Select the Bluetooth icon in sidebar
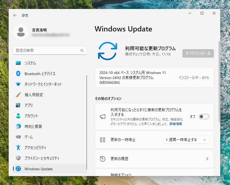This screenshot has width=230, height=185. 18,73
